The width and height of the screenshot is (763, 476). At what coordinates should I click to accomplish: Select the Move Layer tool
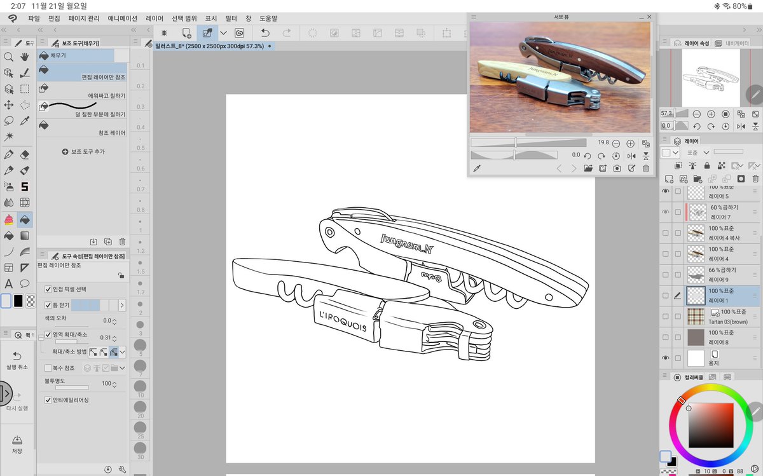(9, 105)
